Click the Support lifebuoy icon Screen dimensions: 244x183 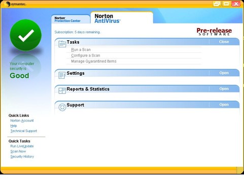[62, 107]
